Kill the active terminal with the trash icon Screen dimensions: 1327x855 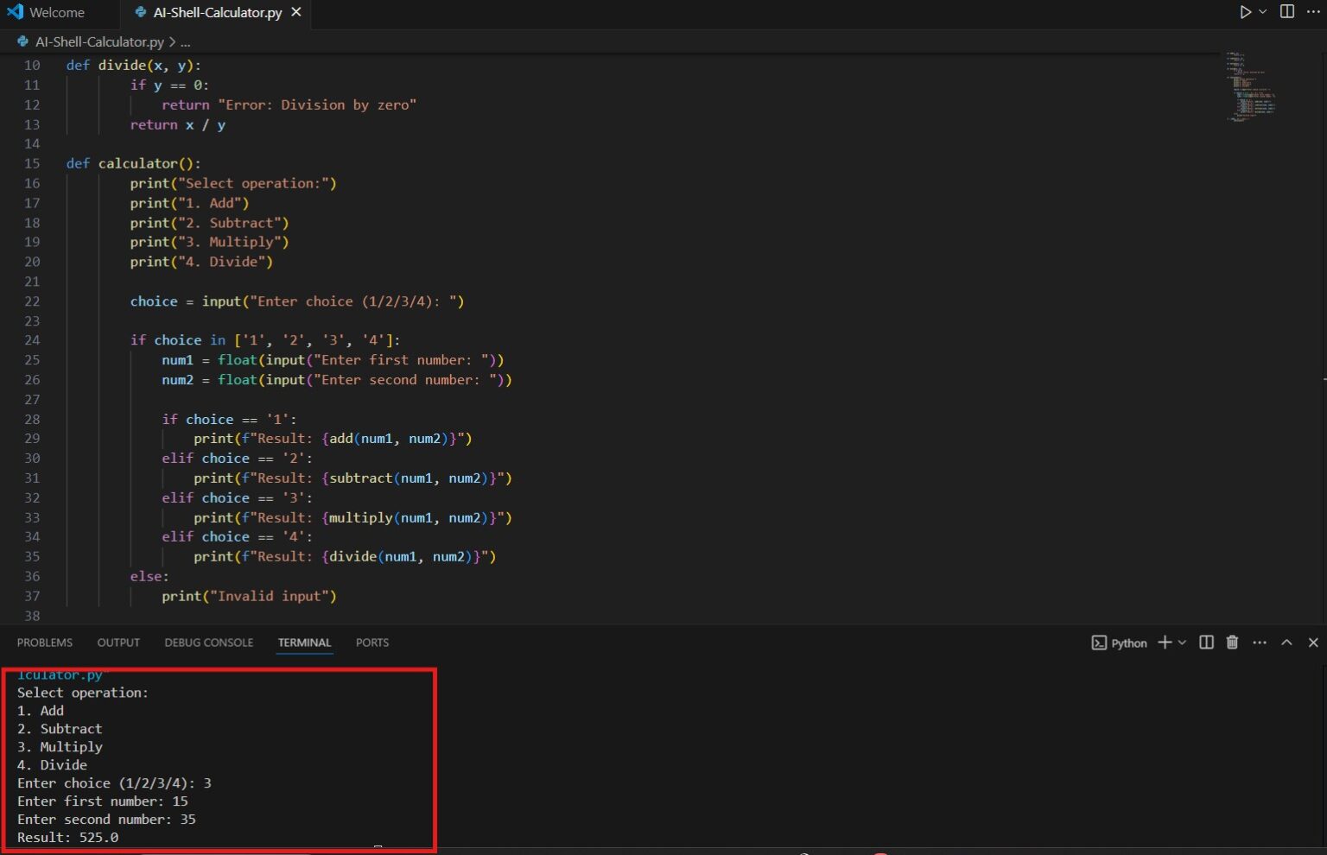(x=1232, y=643)
